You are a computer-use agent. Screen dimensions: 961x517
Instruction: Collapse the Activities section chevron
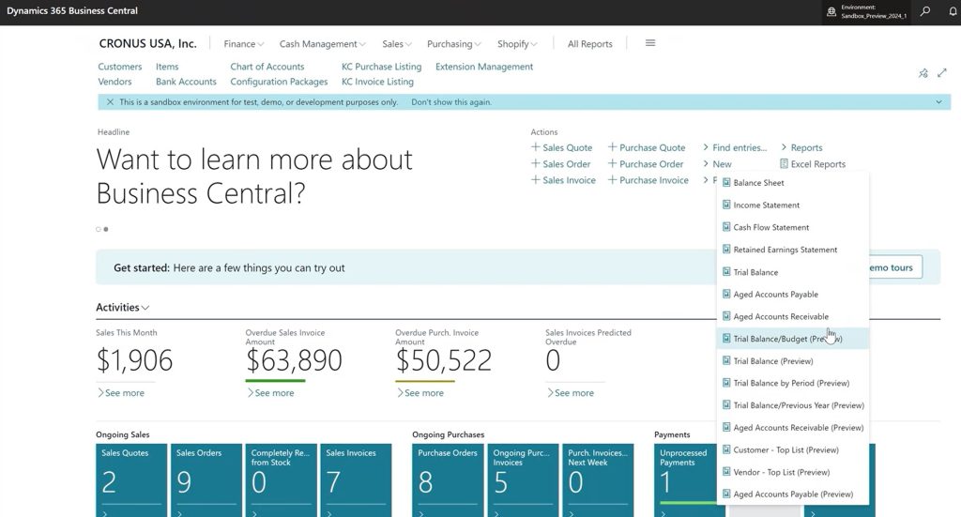[x=145, y=308]
